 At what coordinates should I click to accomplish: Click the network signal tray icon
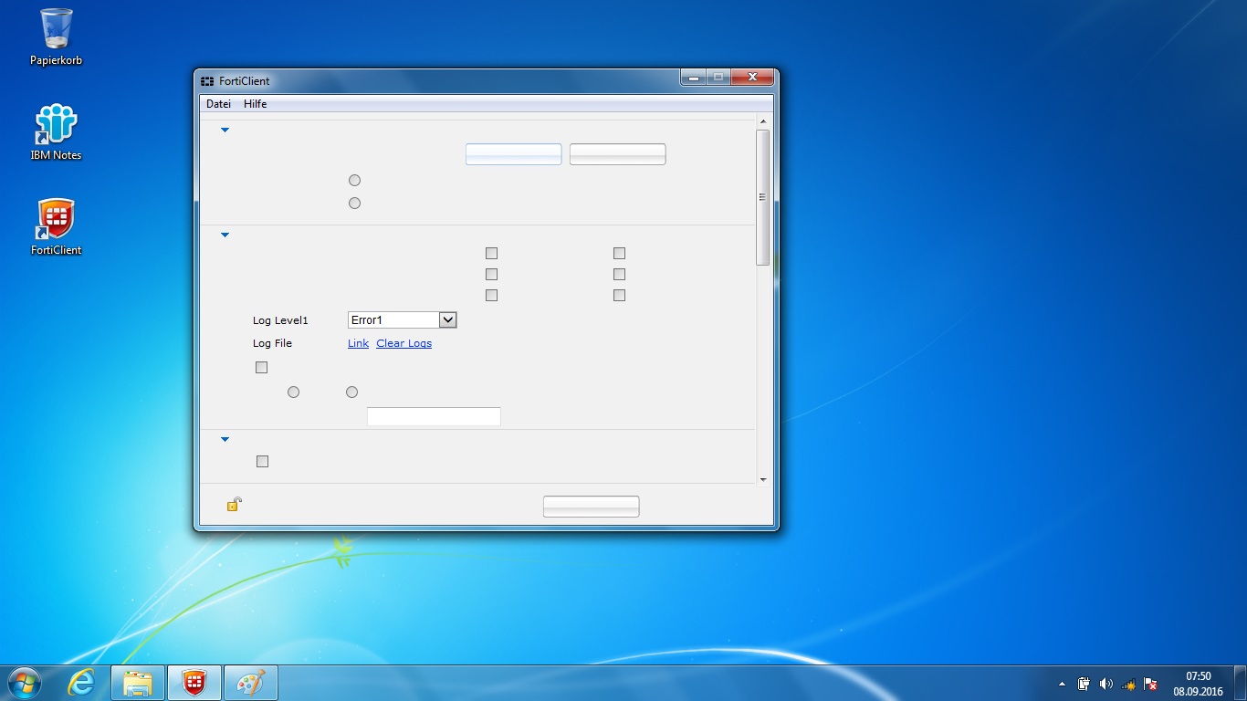tap(1128, 684)
